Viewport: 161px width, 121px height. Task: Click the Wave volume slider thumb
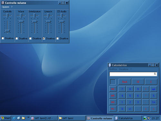(21, 22)
